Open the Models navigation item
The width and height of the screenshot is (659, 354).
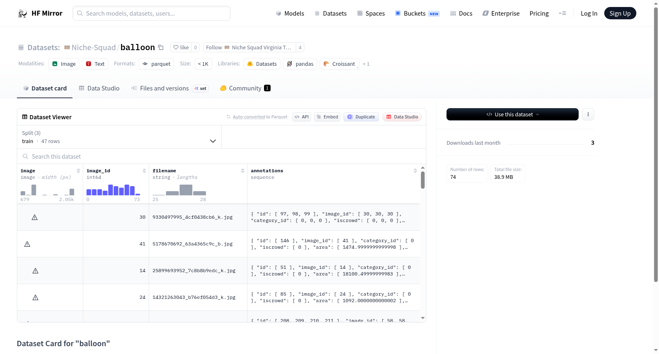(290, 13)
